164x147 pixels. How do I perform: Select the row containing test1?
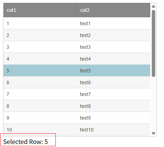tap(77, 23)
